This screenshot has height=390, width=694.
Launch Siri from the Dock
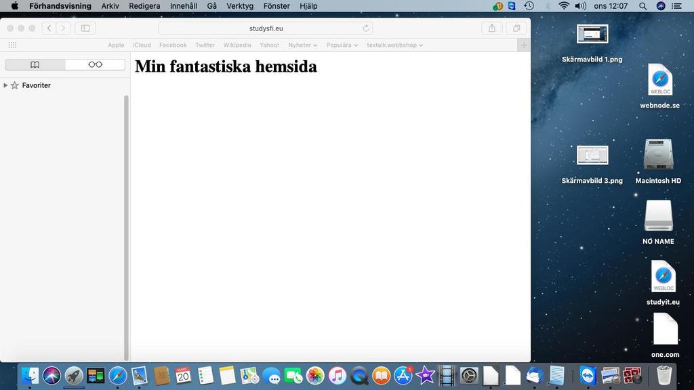coord(52,376)
